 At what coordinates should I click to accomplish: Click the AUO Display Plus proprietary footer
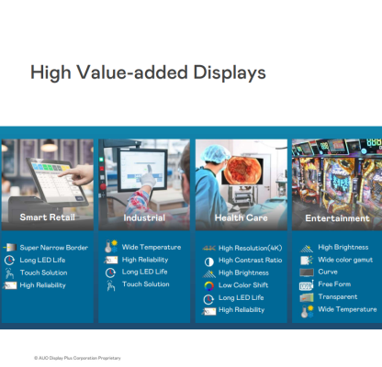(x=77, y=358)
